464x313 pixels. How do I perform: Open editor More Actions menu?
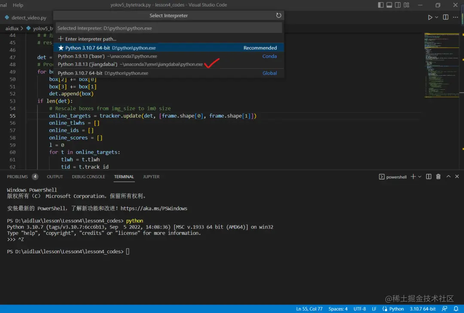click(455, 17)
